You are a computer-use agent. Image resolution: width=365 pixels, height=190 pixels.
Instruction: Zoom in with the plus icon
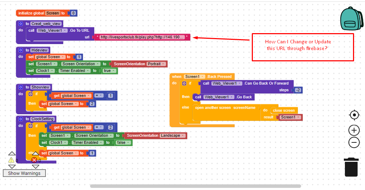[354, 130]
